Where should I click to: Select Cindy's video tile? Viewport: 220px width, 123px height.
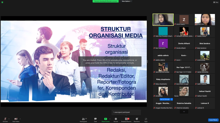tap(205, 19)
